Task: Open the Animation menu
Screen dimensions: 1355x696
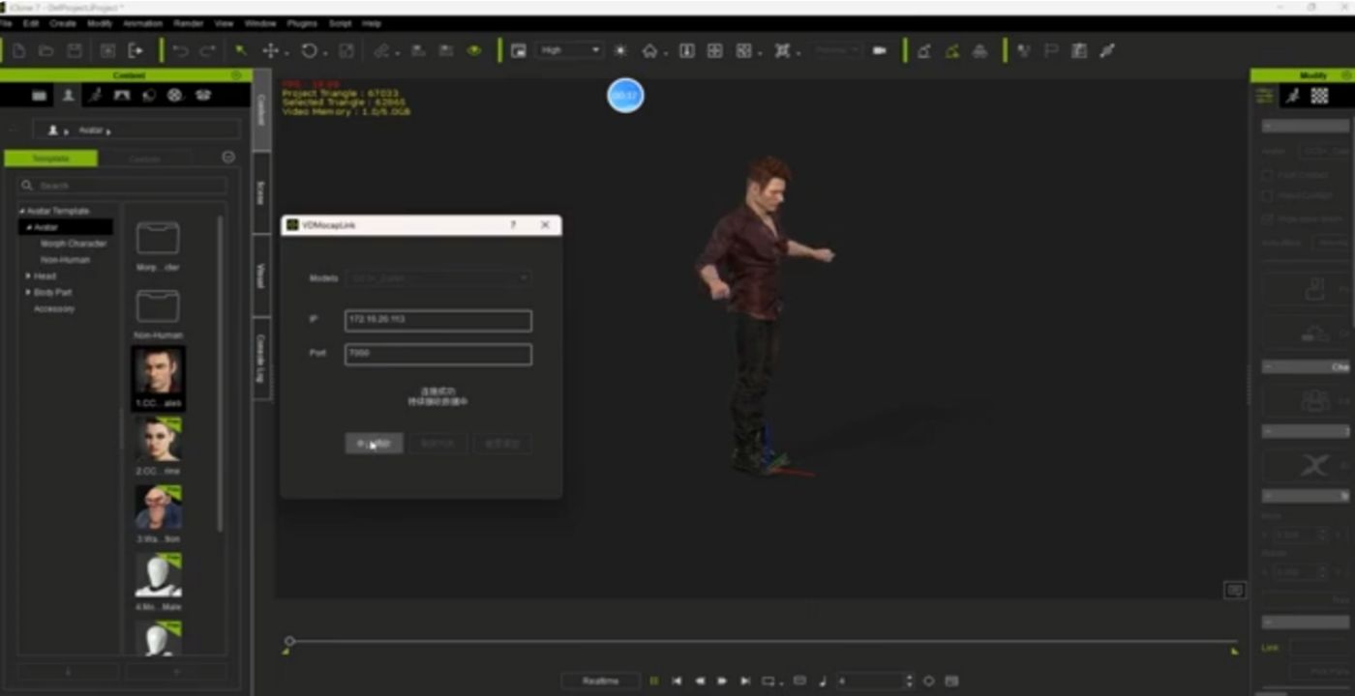Action: 142,23
